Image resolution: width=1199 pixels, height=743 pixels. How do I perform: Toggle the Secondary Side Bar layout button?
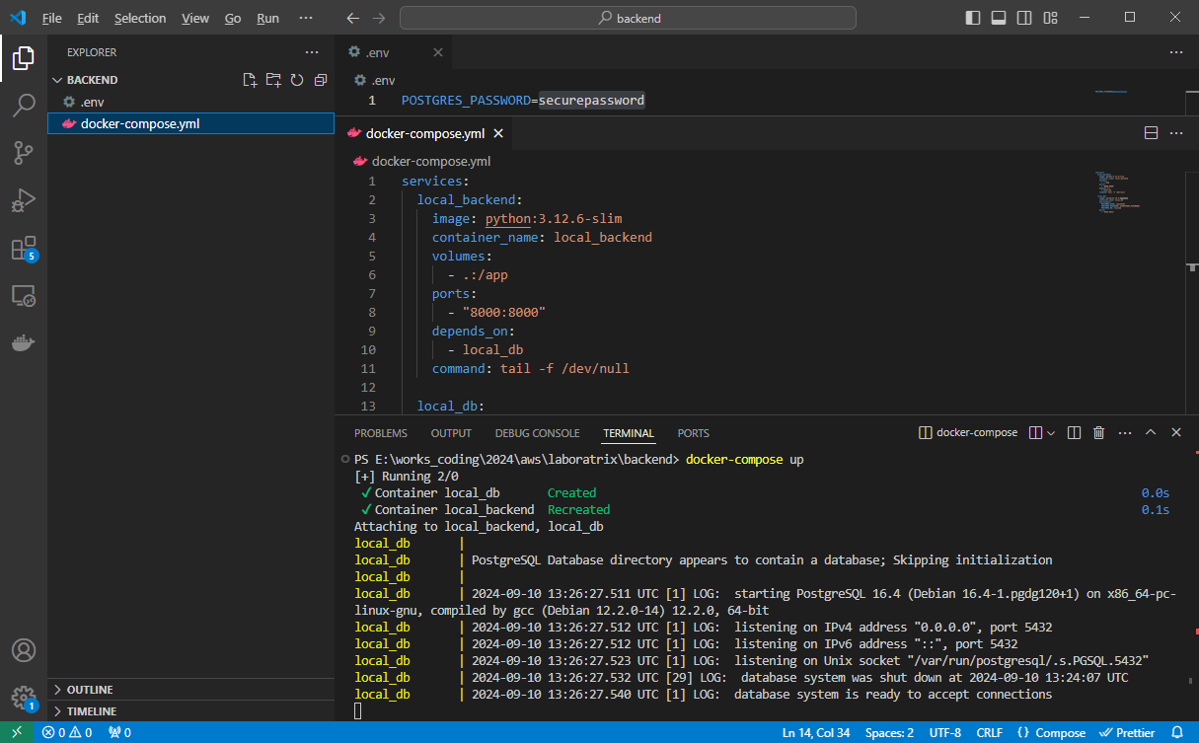tap(1024, 18)
